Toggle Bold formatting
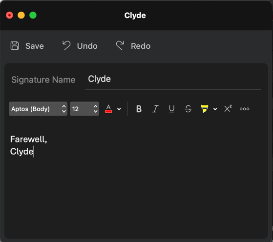273x242 pixels. [x=139, y=109]
